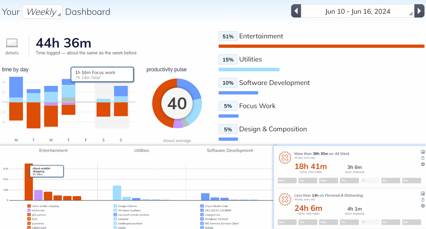This screenshot has height=229, width=426.
Task: Open the Software Development category link
Action: [x=274, y=83]
